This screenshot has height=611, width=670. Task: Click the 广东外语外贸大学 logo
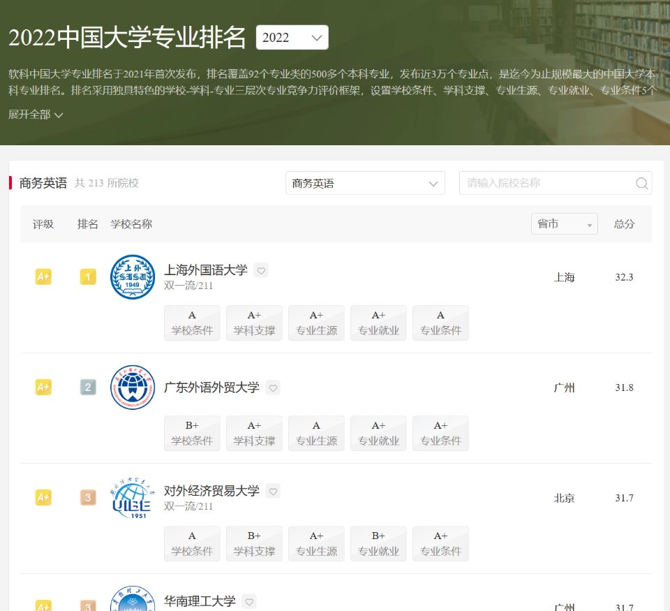click(x=133, y=388)
